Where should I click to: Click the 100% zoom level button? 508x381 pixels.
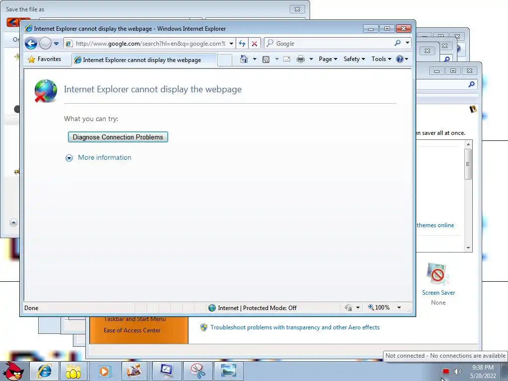pyautogui.click(x=379, y=308)
